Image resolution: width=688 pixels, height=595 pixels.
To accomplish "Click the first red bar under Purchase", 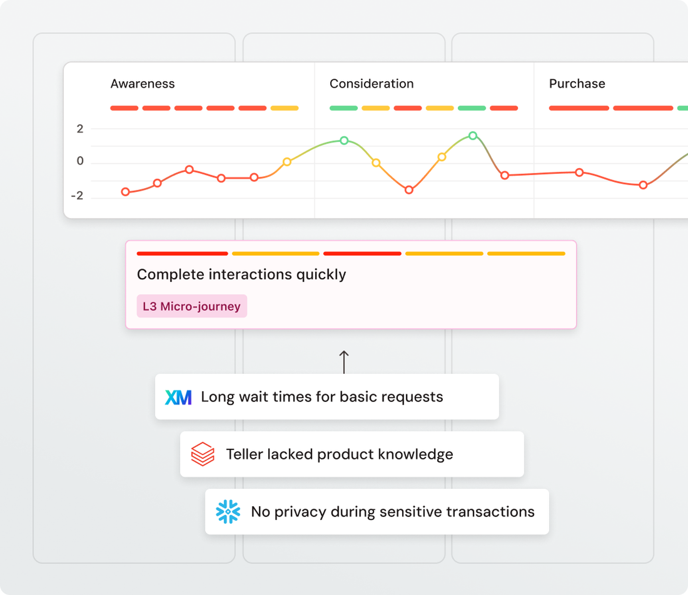I will 579,108.
